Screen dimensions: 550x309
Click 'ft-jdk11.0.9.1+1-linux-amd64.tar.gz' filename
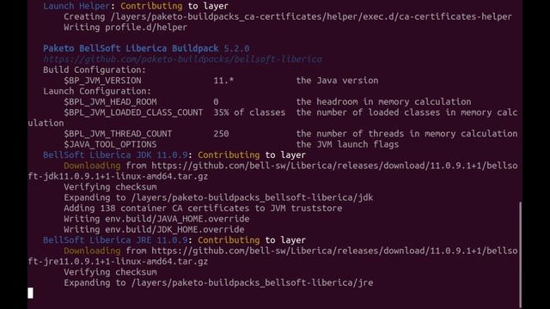118,176
